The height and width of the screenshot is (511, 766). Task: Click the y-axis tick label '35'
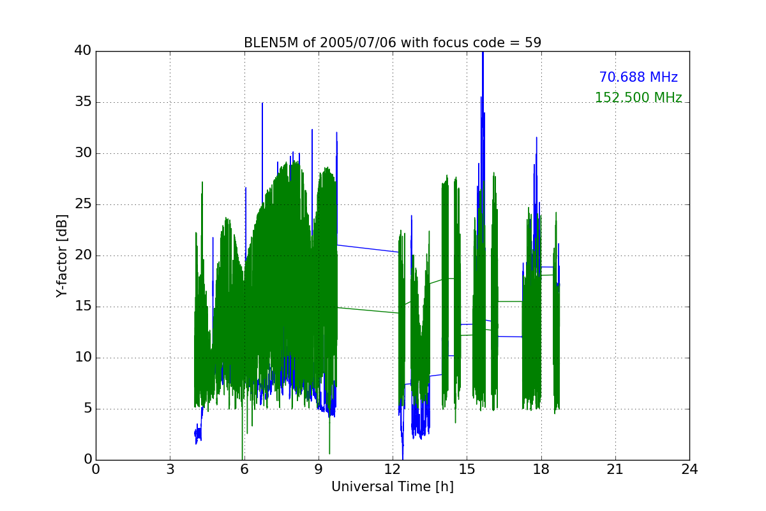tap(83, 102)
